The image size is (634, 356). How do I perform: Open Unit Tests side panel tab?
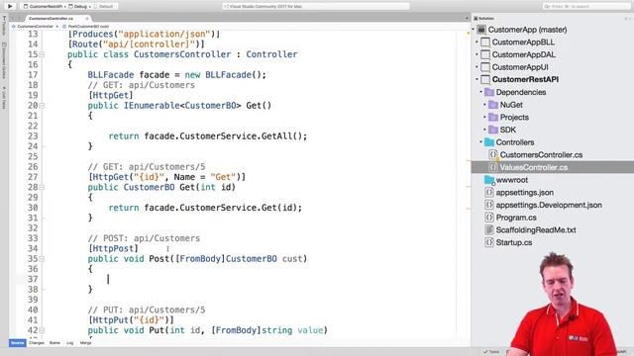(4, 98)
